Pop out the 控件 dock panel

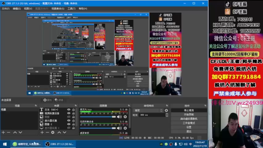click(205, 106)
